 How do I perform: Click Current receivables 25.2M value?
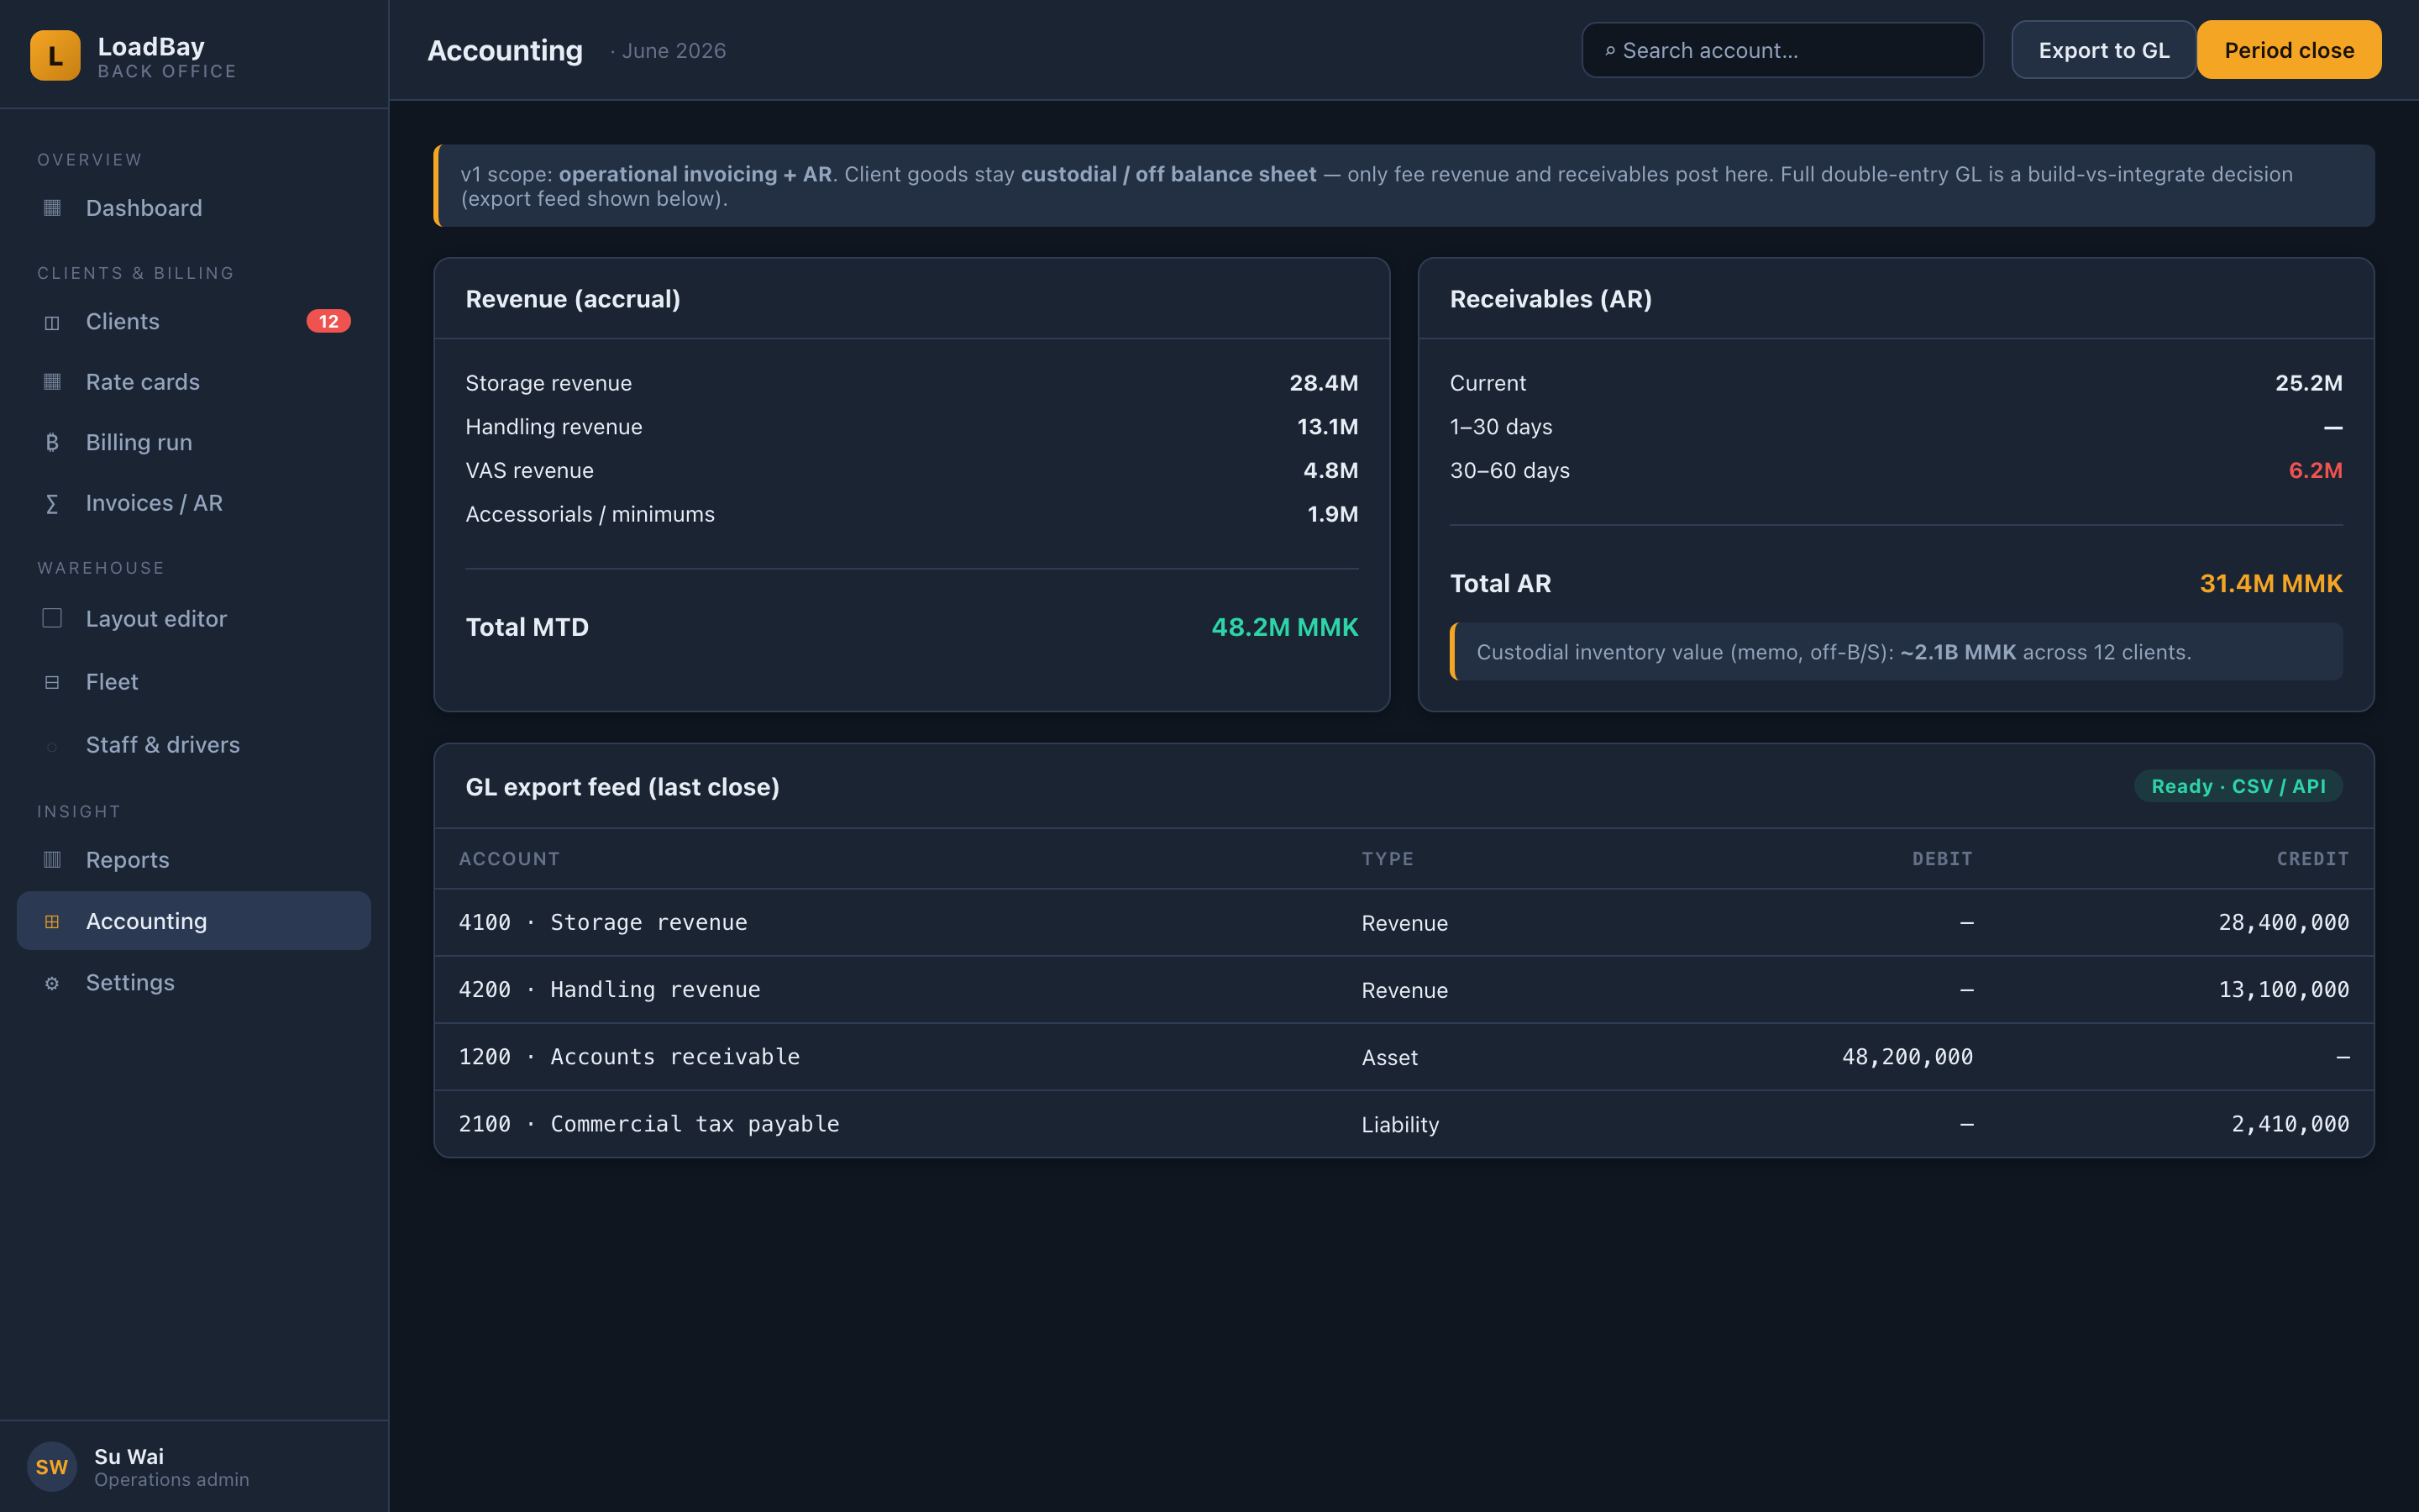[x=2308, y=383]
